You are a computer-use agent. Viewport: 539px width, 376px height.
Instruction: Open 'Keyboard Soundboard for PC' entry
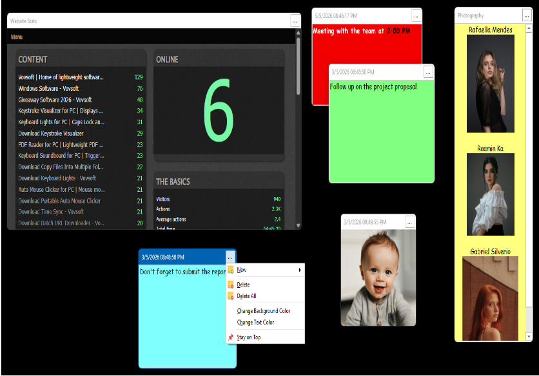point(61,156)
